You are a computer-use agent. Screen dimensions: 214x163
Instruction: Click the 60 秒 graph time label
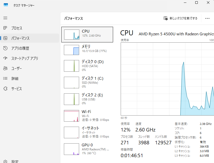124,118
